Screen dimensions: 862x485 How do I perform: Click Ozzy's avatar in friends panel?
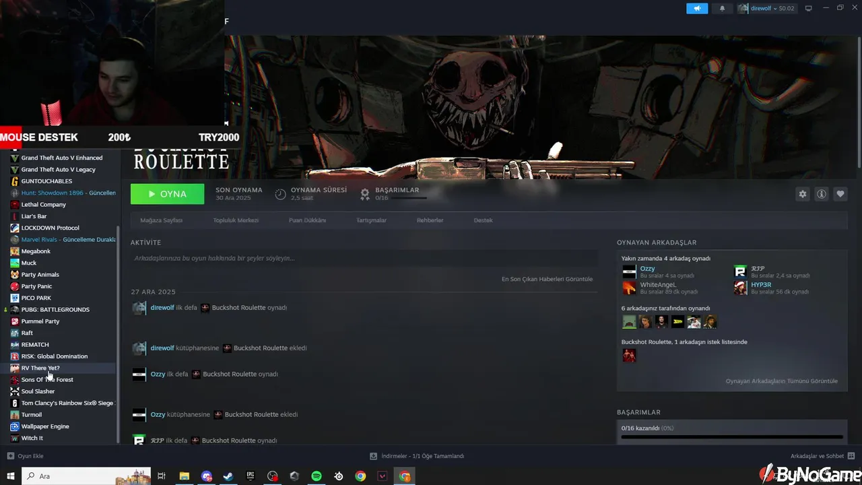coord(629,271)
